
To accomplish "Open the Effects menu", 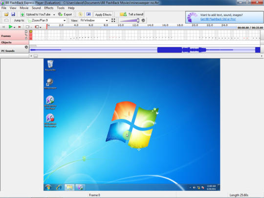I will coord(49,8).
